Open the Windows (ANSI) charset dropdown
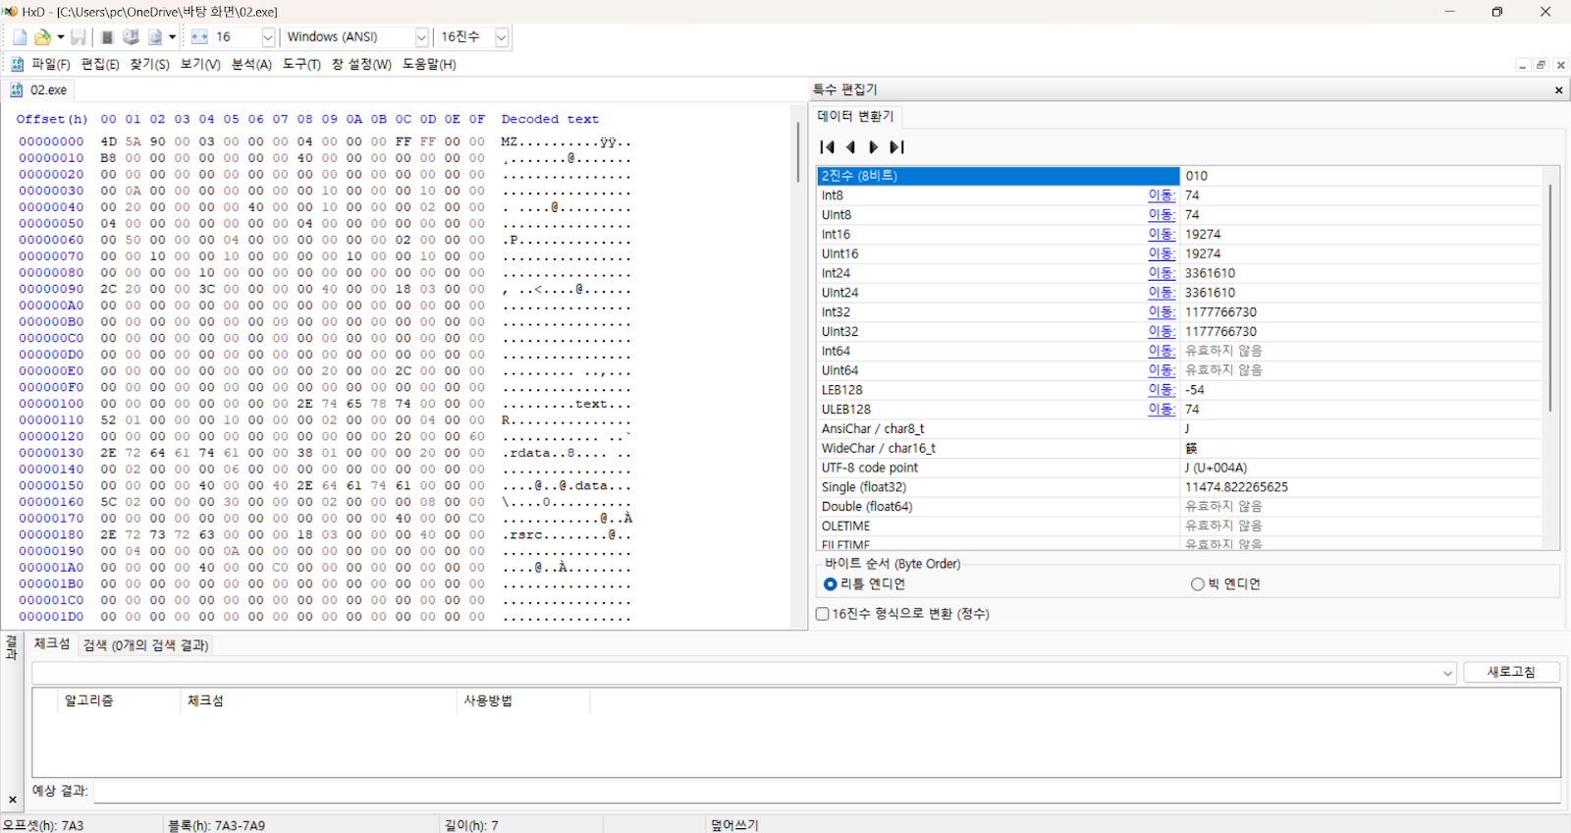 [x=422, y=37]
